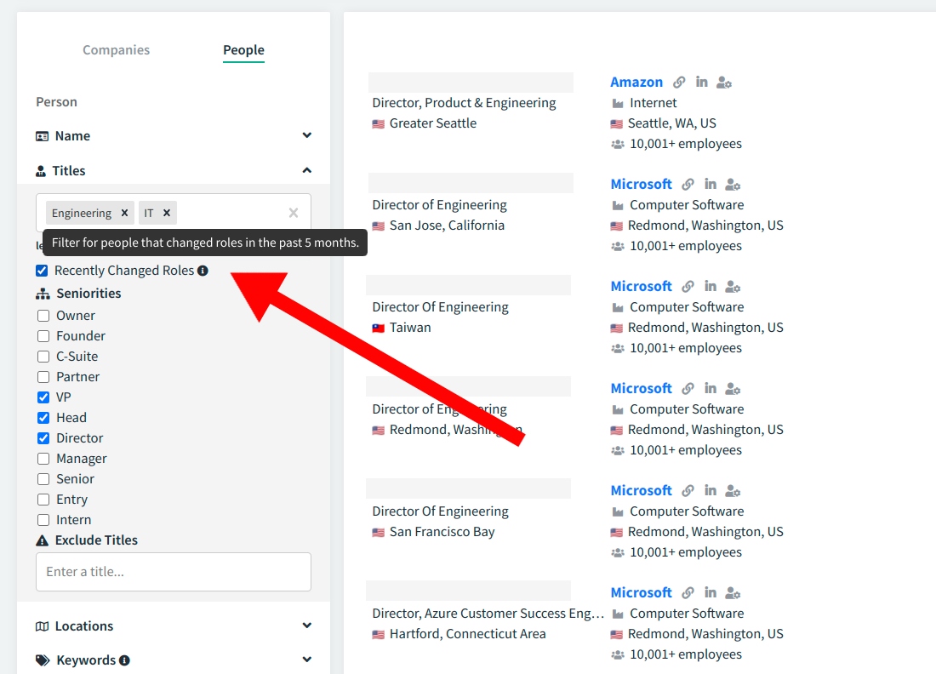The width and height of the screenshot is (936, 674).
Task: Click people search icon for Microsoft in Hartford row
Action: [733, 593]
